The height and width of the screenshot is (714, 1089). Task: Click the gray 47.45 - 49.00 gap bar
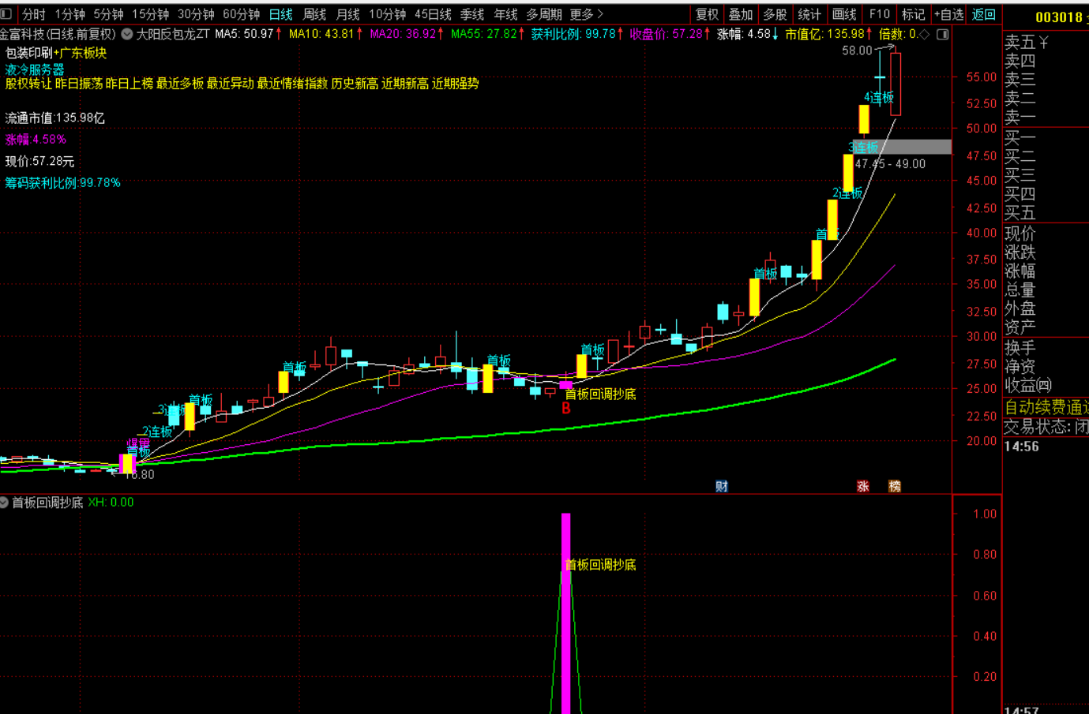pos(902,147)
